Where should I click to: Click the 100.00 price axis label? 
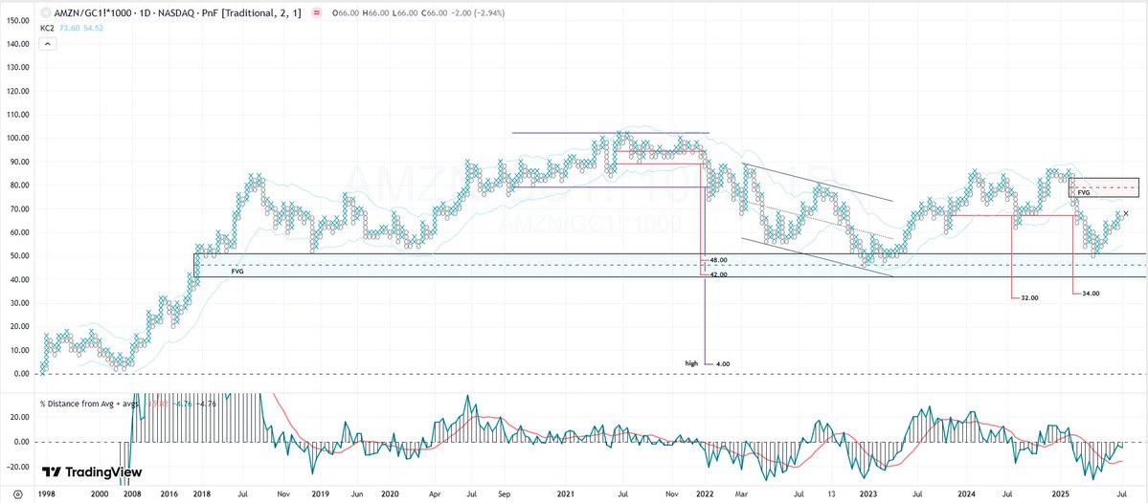(x=17, y=138)
